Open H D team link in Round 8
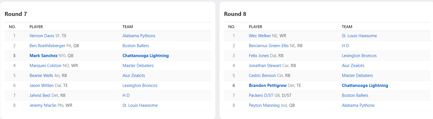 coord(345,46)
